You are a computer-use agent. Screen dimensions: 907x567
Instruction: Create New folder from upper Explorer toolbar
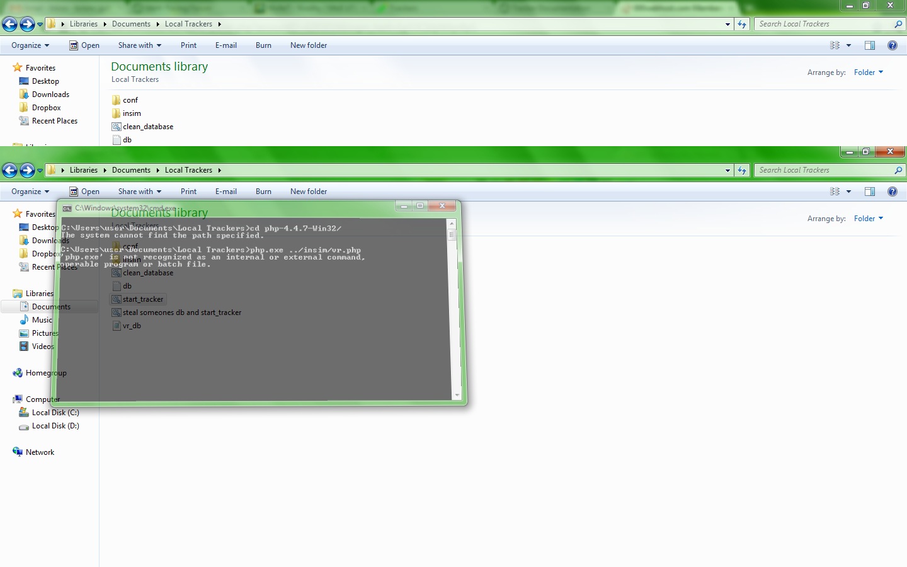click(x=309, y=45)
